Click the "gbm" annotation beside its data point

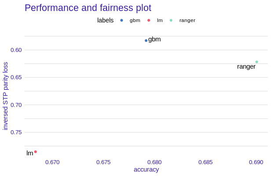pos(154,39)
